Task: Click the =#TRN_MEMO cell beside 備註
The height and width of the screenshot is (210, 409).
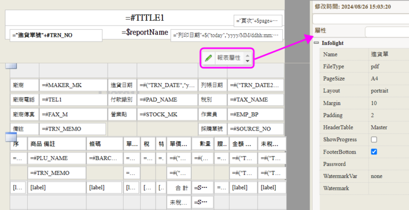Action: coord(73,129)
